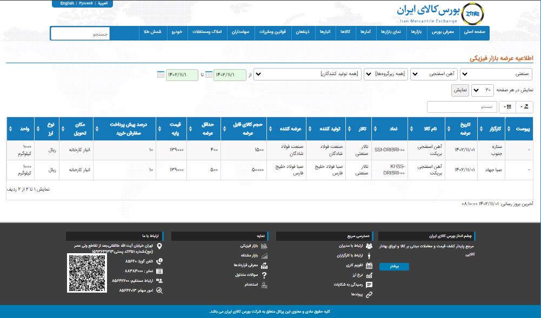Click the chain links icon (پیوندها)
Screen dimensions: 541x318
pos(369,295)
